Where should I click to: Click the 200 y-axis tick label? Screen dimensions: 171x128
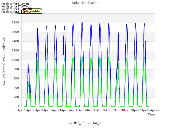(x=16, y=97)
